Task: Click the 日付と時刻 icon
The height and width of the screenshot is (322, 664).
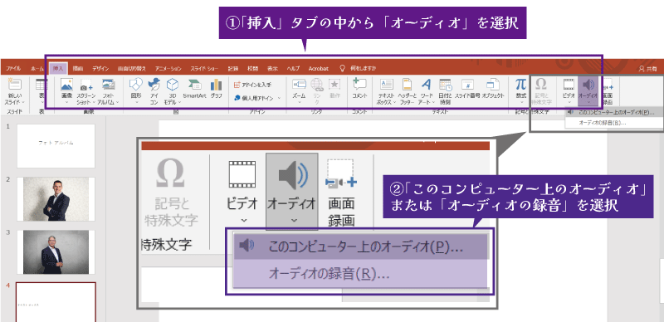Action: point(445,85)
